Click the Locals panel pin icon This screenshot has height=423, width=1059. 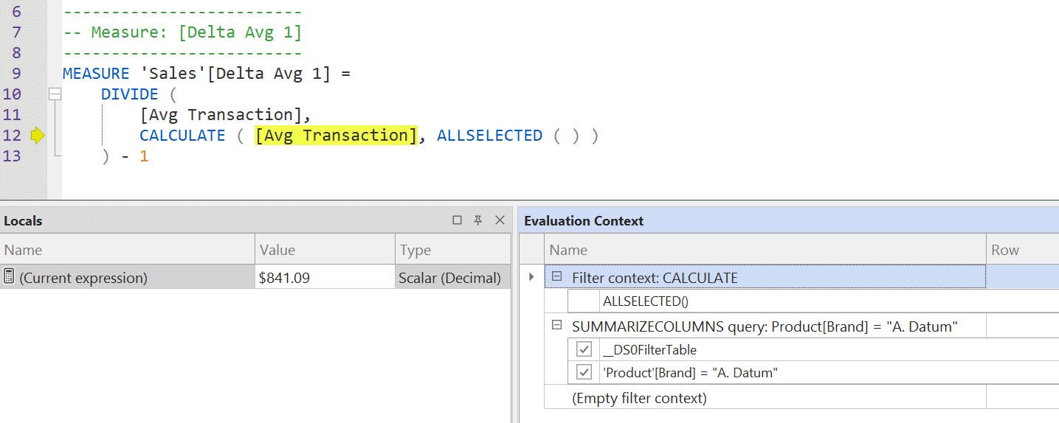pyautogui.click(x=478, y=220)
